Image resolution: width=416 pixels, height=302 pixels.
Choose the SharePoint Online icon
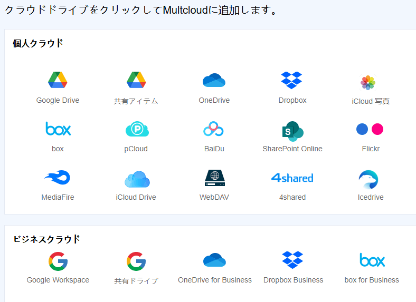click(292, 131)
